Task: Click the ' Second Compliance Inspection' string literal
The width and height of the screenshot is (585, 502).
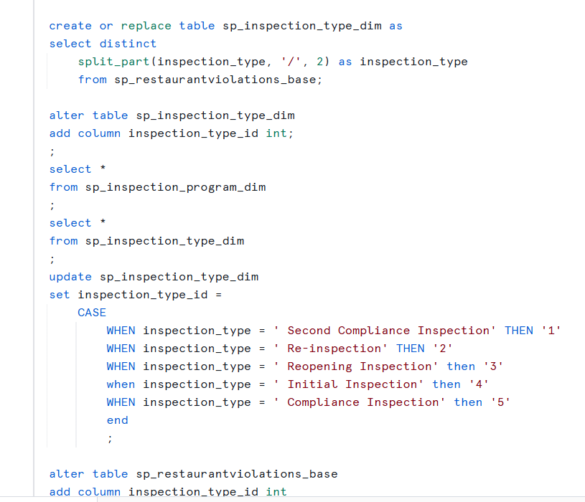Action: click(385, 330)
